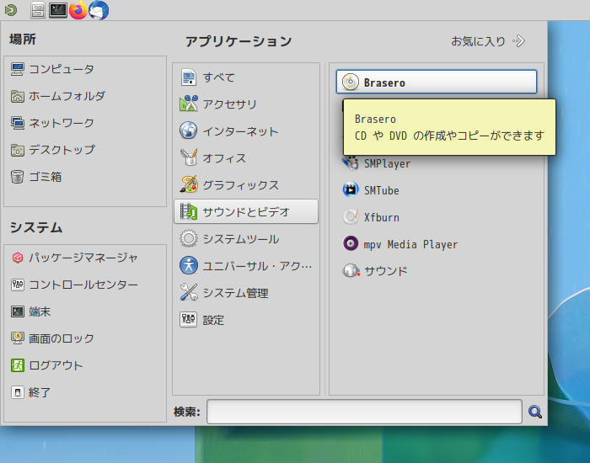This screenshot has width=590, height=463.
Task: Open ホームフォルダ by its label
Action: coord(67,96)
